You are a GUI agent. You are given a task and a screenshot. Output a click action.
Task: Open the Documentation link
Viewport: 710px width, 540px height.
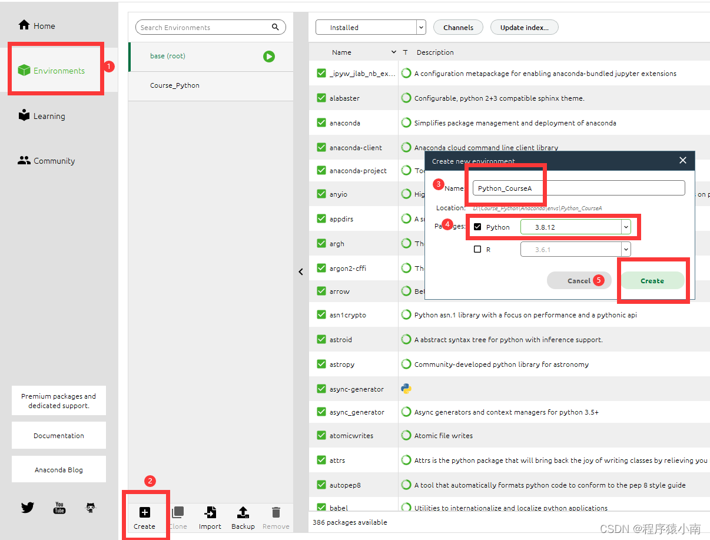[59, 436]
